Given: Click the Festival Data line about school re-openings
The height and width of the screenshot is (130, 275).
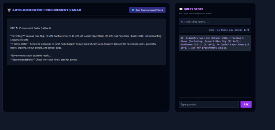Looking at the screenshot, I should point(83,44).
